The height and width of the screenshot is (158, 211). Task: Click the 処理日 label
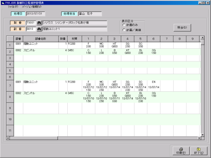click(18, 14)
